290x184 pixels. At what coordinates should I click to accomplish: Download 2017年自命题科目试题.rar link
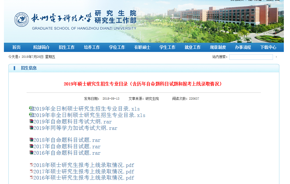point(67,147)
